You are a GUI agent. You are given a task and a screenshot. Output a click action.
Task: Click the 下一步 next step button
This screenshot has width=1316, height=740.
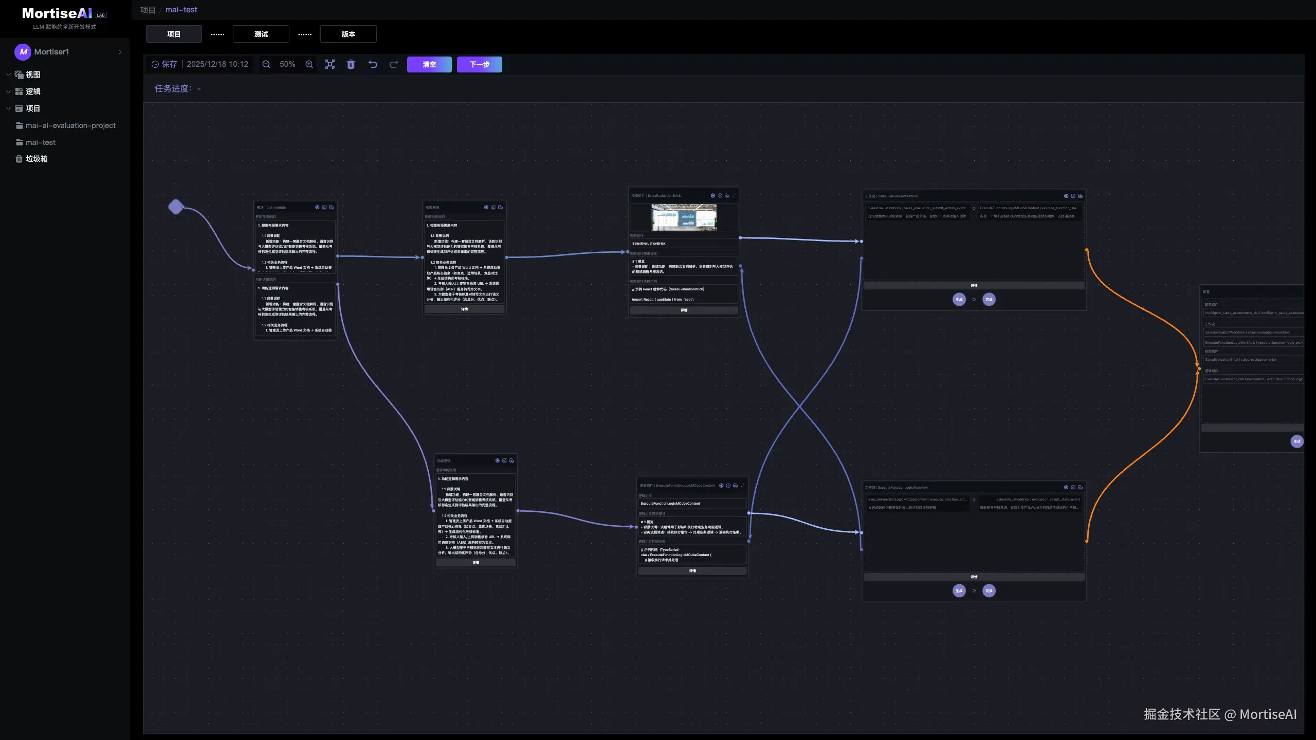click(479, 64)
